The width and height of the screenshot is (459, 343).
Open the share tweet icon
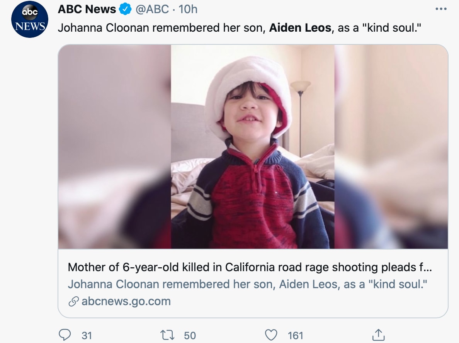pos(378,335)
